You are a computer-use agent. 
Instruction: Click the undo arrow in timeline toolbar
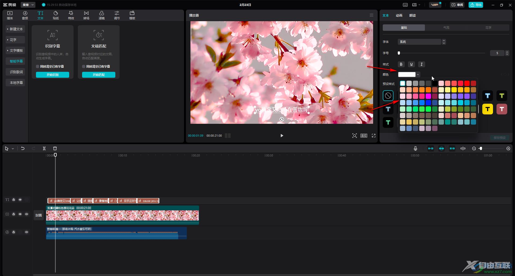[23, 148]
